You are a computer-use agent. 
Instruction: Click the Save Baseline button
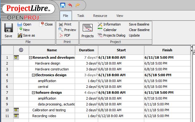[x=139, y=24]
